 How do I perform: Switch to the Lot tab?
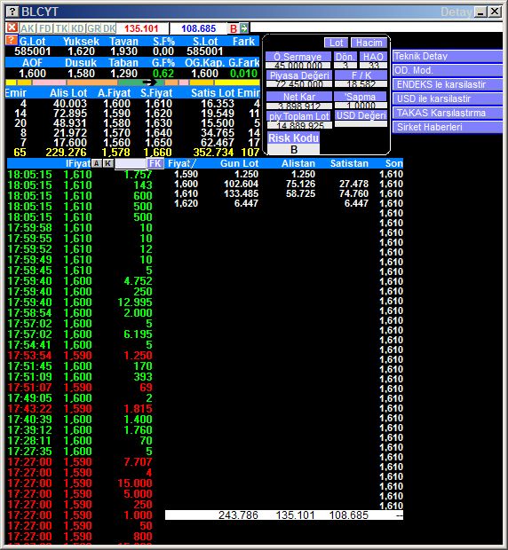click(x=336, y=43)
